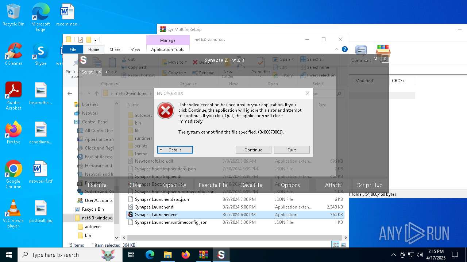Click the Synapse Z logo icon

(x=83, y=60)
